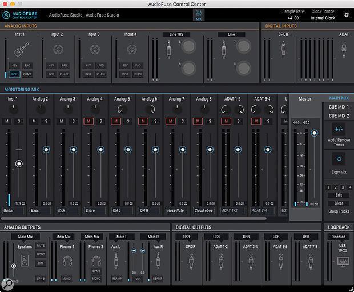Click the MIX view icon in header
Image resolution: width=354 pixels, height=292 pixels.
pos(199,15)
